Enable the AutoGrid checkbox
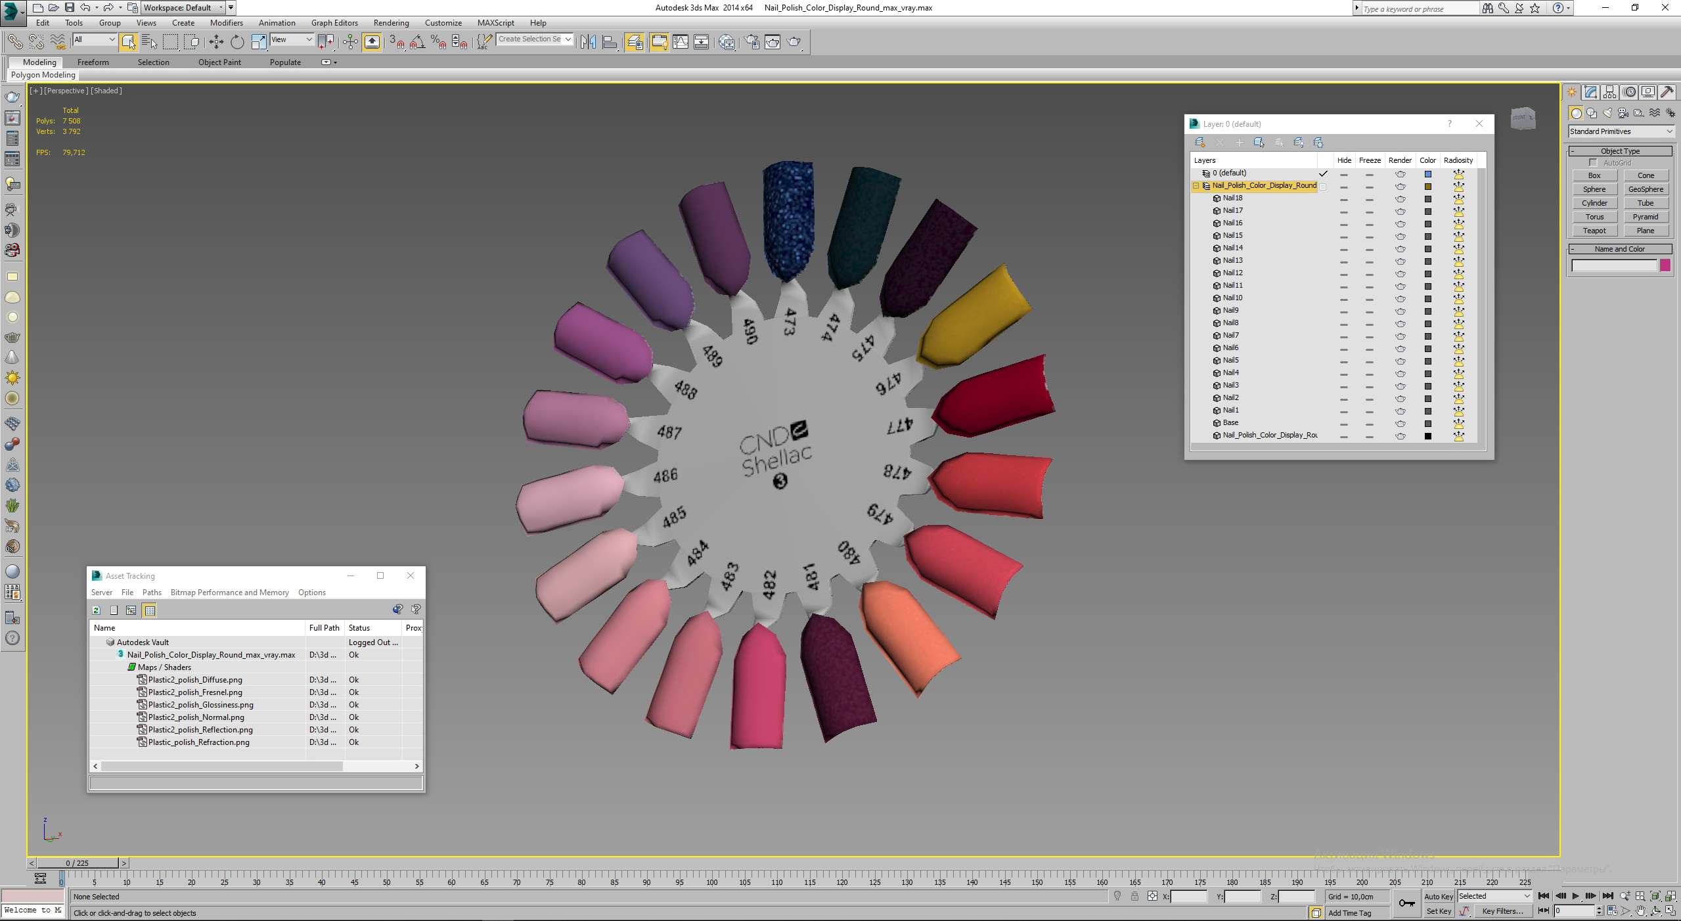The width and height of the screenshot is (1681, 921). click(x=1592, y=163)
